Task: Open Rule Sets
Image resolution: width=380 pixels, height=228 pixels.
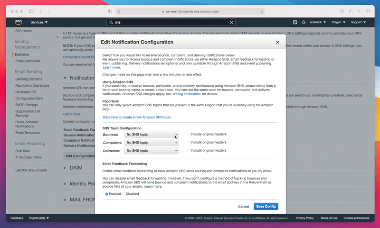Action: pos(22,151)
